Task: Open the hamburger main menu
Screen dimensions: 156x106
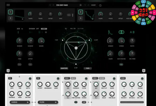Action: point(8,5)
